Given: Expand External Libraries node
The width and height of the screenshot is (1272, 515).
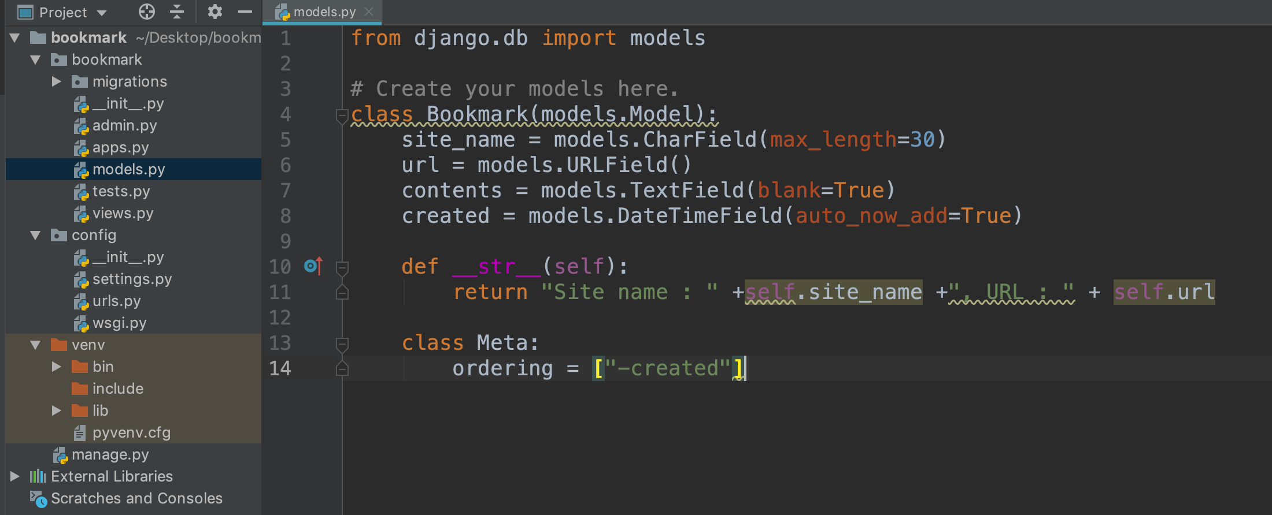Looking at the screenshot, I should [x=15, y=476].
